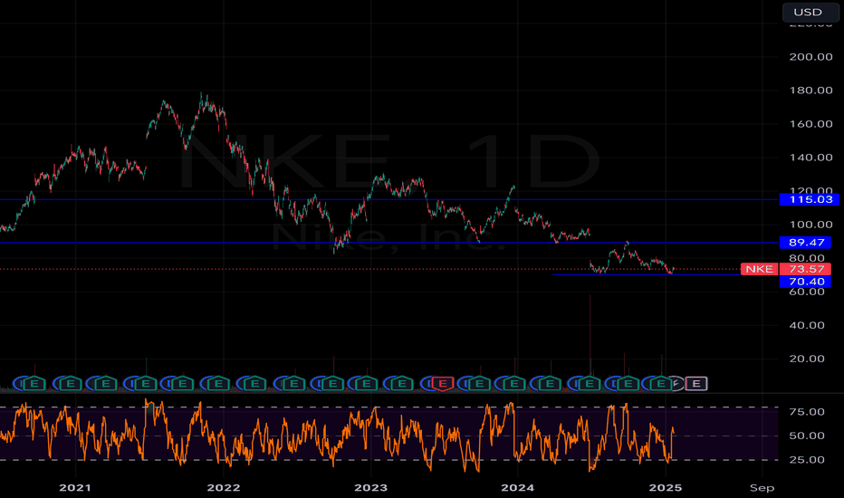This screenshot has height=498, width=844.
Task: Click the red negative-earnings E marker
Action: (x=443, y=384)
